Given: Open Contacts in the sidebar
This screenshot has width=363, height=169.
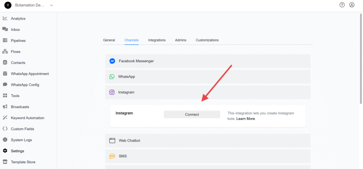Looking at the screenshot, I should (18, 63).
